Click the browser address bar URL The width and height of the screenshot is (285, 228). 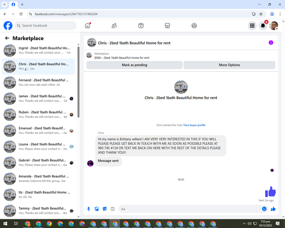(x=66, y=14)
